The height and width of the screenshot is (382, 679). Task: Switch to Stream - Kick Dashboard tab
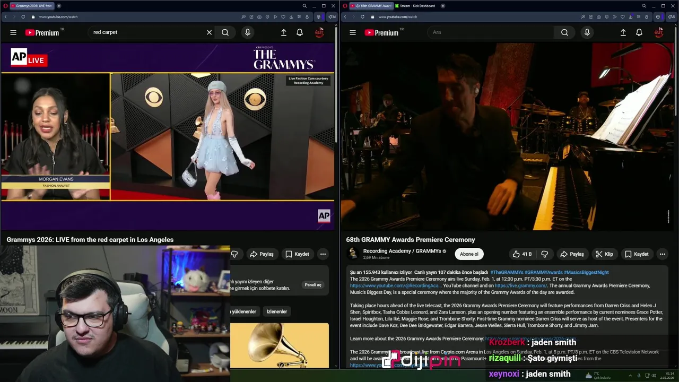pyautogui.click(x=415, y=6)
